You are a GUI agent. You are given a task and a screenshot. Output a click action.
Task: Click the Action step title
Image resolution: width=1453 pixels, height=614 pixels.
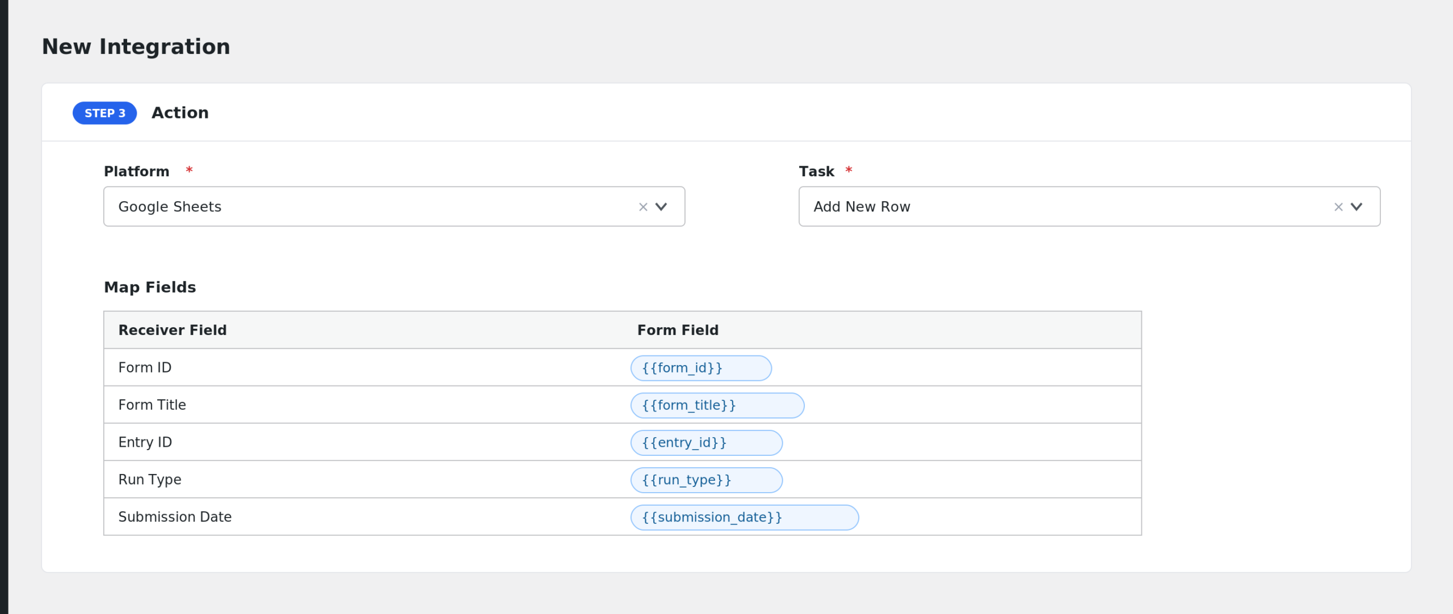pyautogui.click(x=180, y=113)
